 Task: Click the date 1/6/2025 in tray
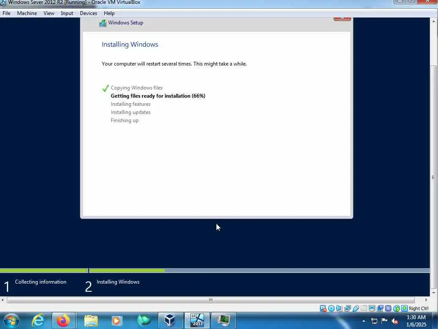[x=416, y=325]
